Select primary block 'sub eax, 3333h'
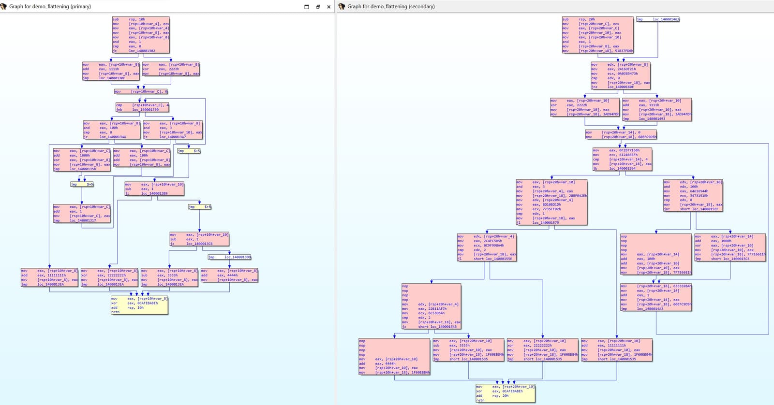 pyautogui.click(x=169, y=277)
